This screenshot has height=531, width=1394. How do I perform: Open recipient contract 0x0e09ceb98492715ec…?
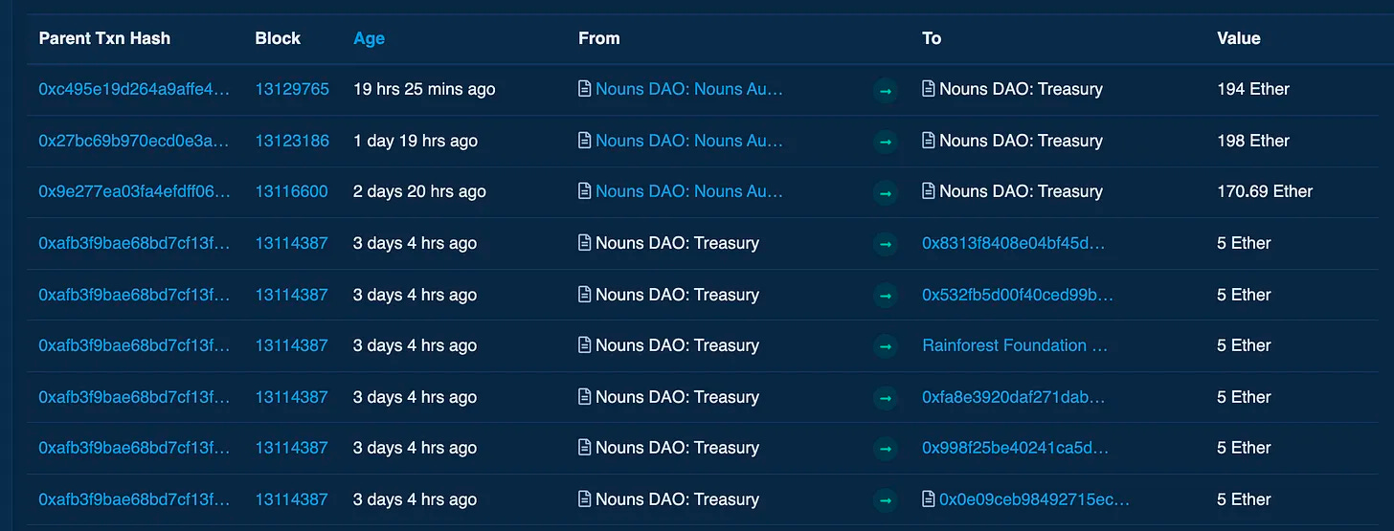pyautogui.click(x=1035, y=499)
